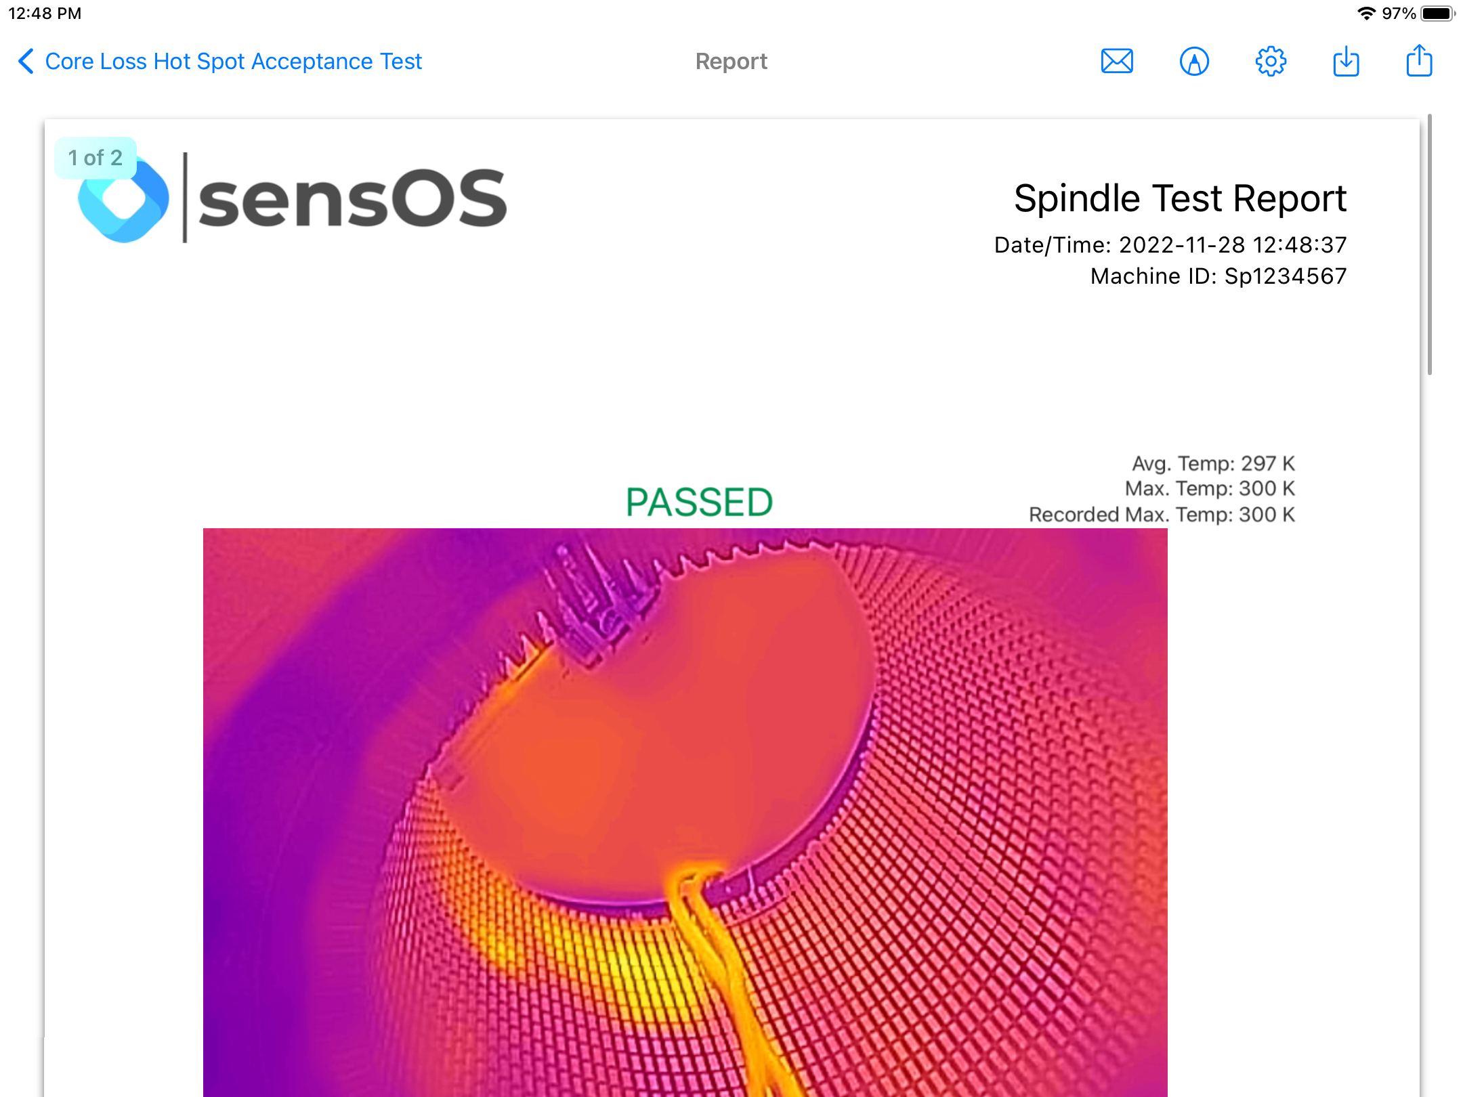This screenshot has height=1097, width=1463.
Task: Tap the back chevron arrow
Action: [26, 62]
